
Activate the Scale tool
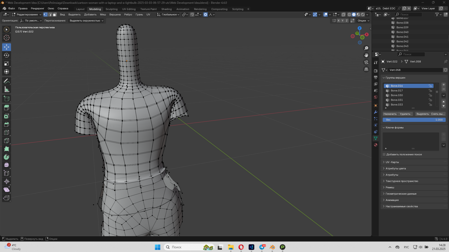(x=6, y=64)
